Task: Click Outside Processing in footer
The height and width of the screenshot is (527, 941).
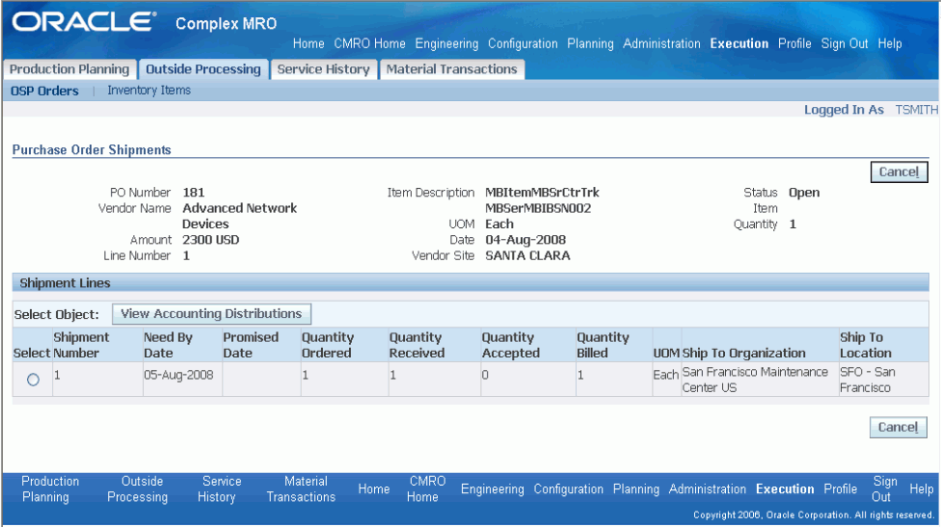Action: click(x=139, y=489)
